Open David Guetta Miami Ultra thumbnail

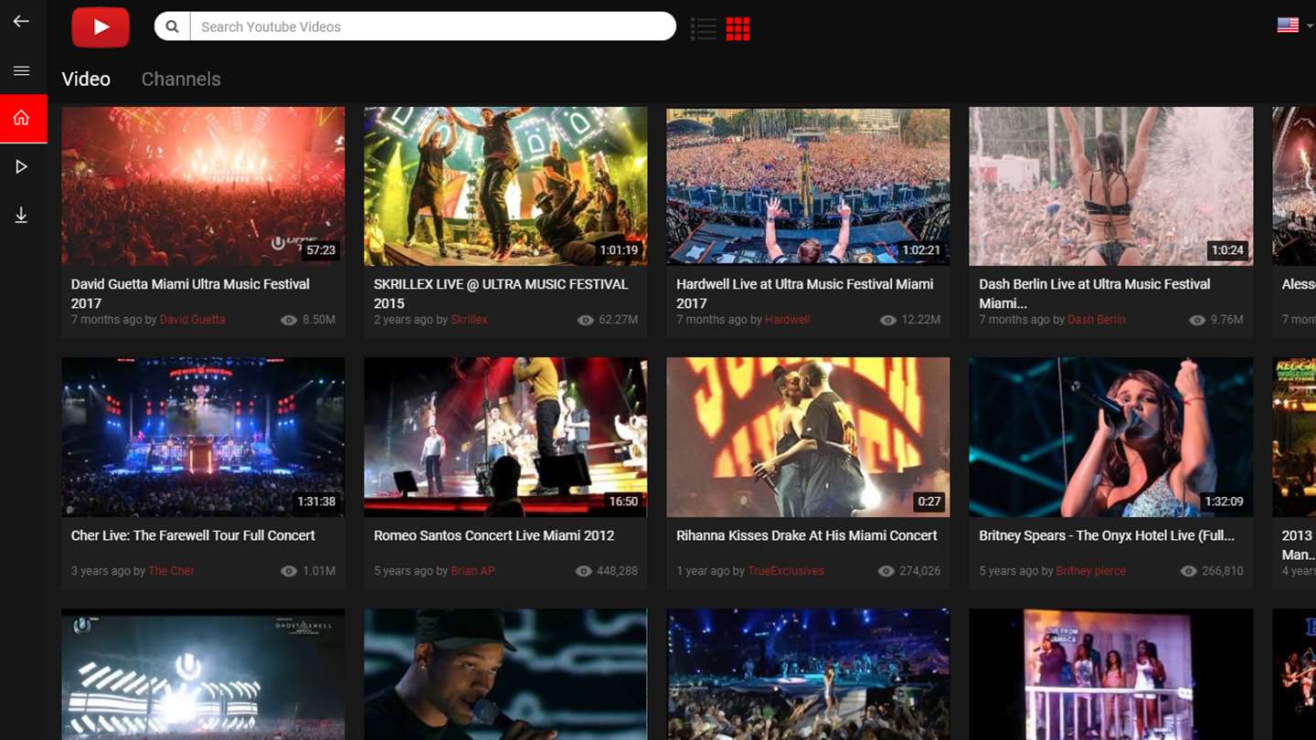[203, 186]
